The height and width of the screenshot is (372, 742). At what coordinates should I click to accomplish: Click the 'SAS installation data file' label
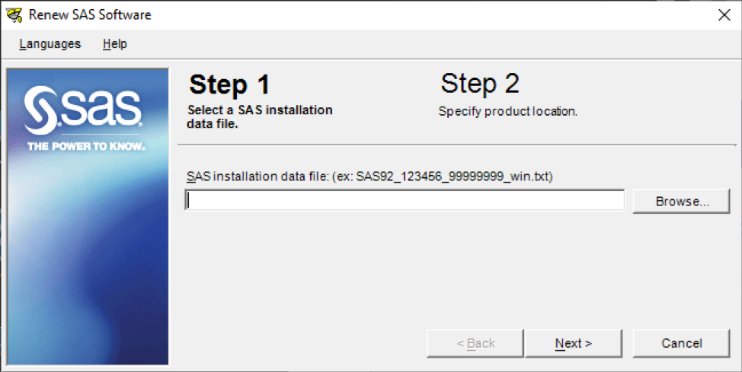[x=257, y=176]
